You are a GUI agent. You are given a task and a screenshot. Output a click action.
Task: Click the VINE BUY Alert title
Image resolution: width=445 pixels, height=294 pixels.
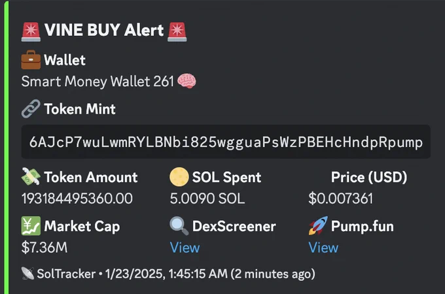[x=104, y=30]
